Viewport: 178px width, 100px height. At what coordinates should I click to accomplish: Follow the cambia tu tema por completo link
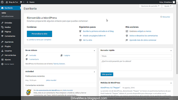pos(40,40)
